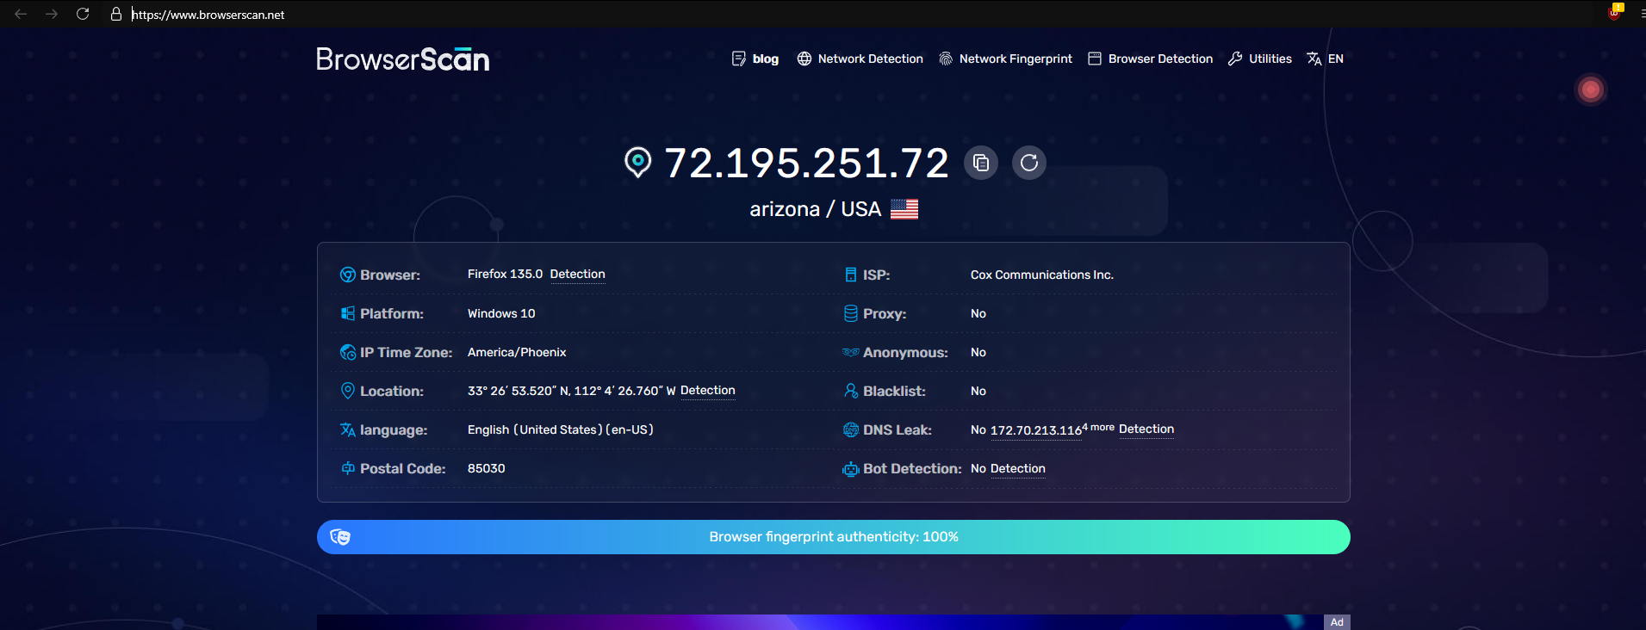1646x630 pixels.
Task: Click the Browser fingerprint authenticity 100% bar
Action: pyautogui.click(x=834, y=537)
